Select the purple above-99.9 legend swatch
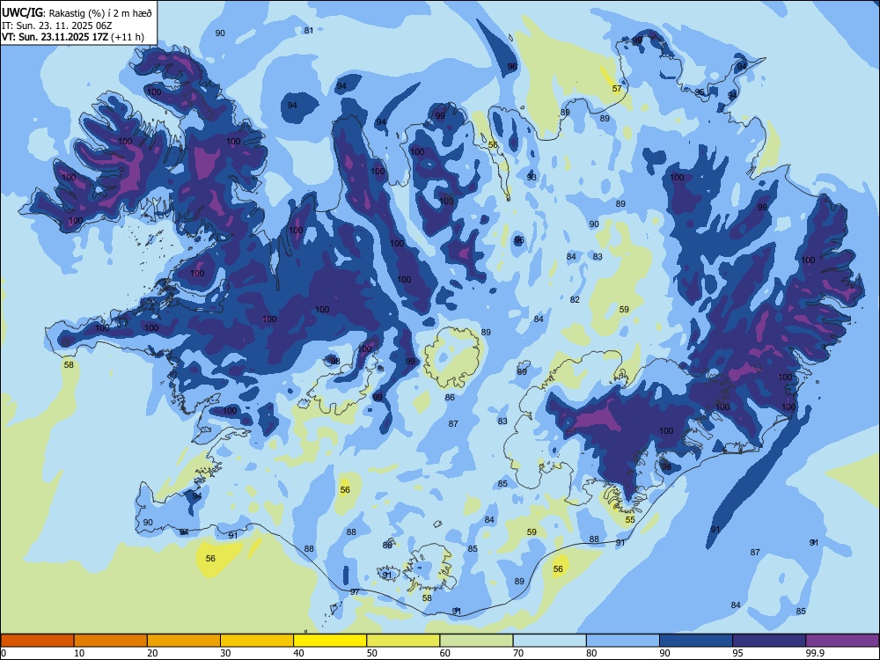 [842, 641]
